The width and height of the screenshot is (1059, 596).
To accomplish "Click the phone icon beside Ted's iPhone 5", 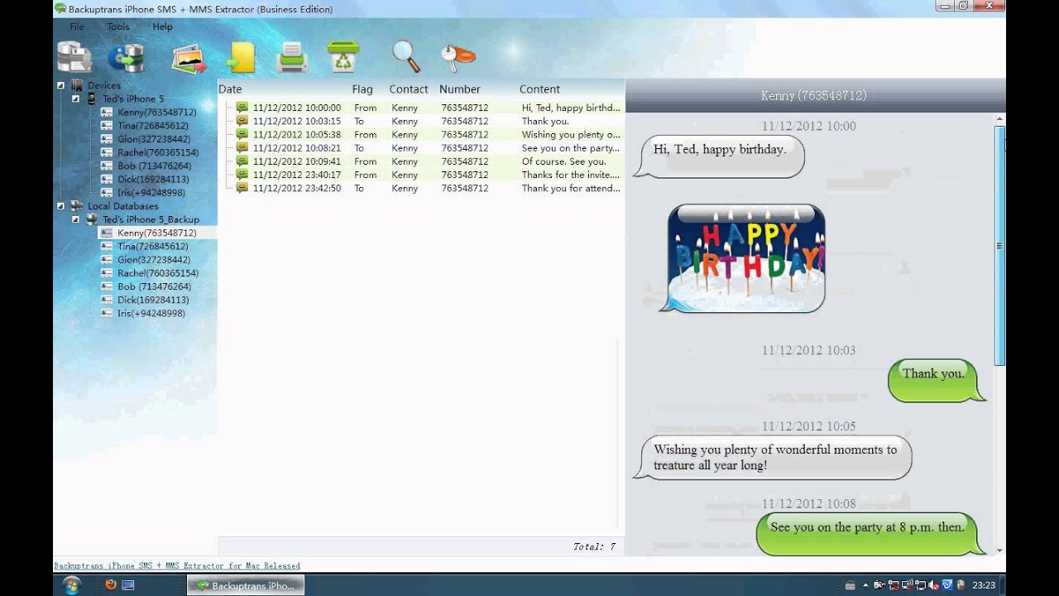I will point(92,99).
